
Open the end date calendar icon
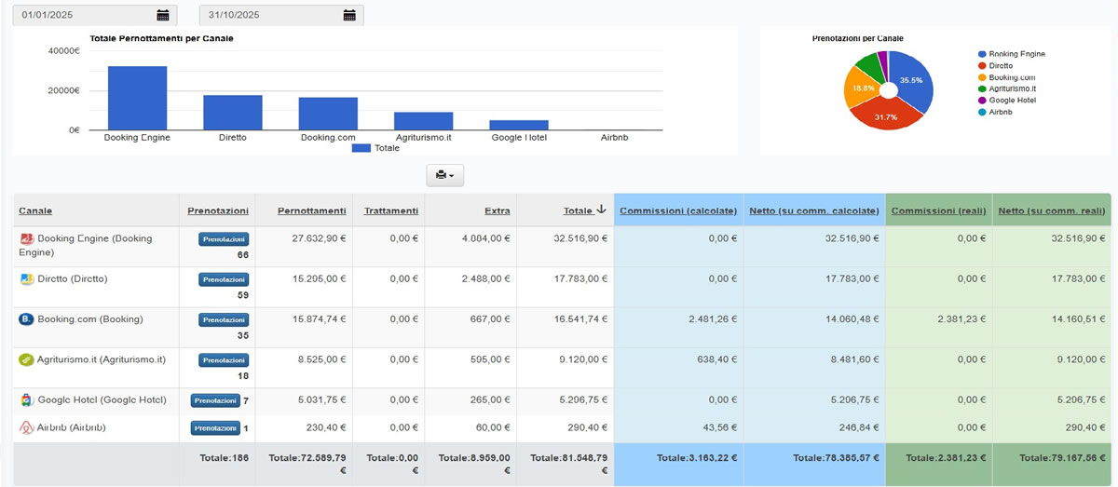click(x=349, y=15)
